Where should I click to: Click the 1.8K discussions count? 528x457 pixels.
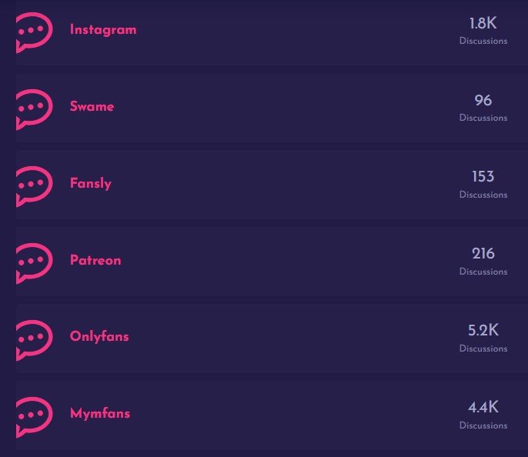(483, 23)
